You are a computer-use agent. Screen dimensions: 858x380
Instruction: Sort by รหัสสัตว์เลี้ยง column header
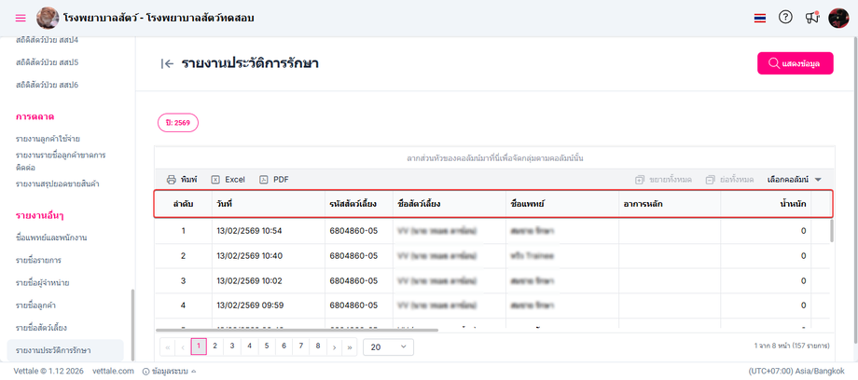(x=358, y=204)
